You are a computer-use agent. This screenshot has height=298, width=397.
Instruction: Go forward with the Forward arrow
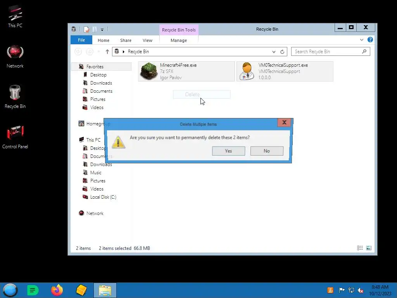pyautogui.click(x=90, y=52)
